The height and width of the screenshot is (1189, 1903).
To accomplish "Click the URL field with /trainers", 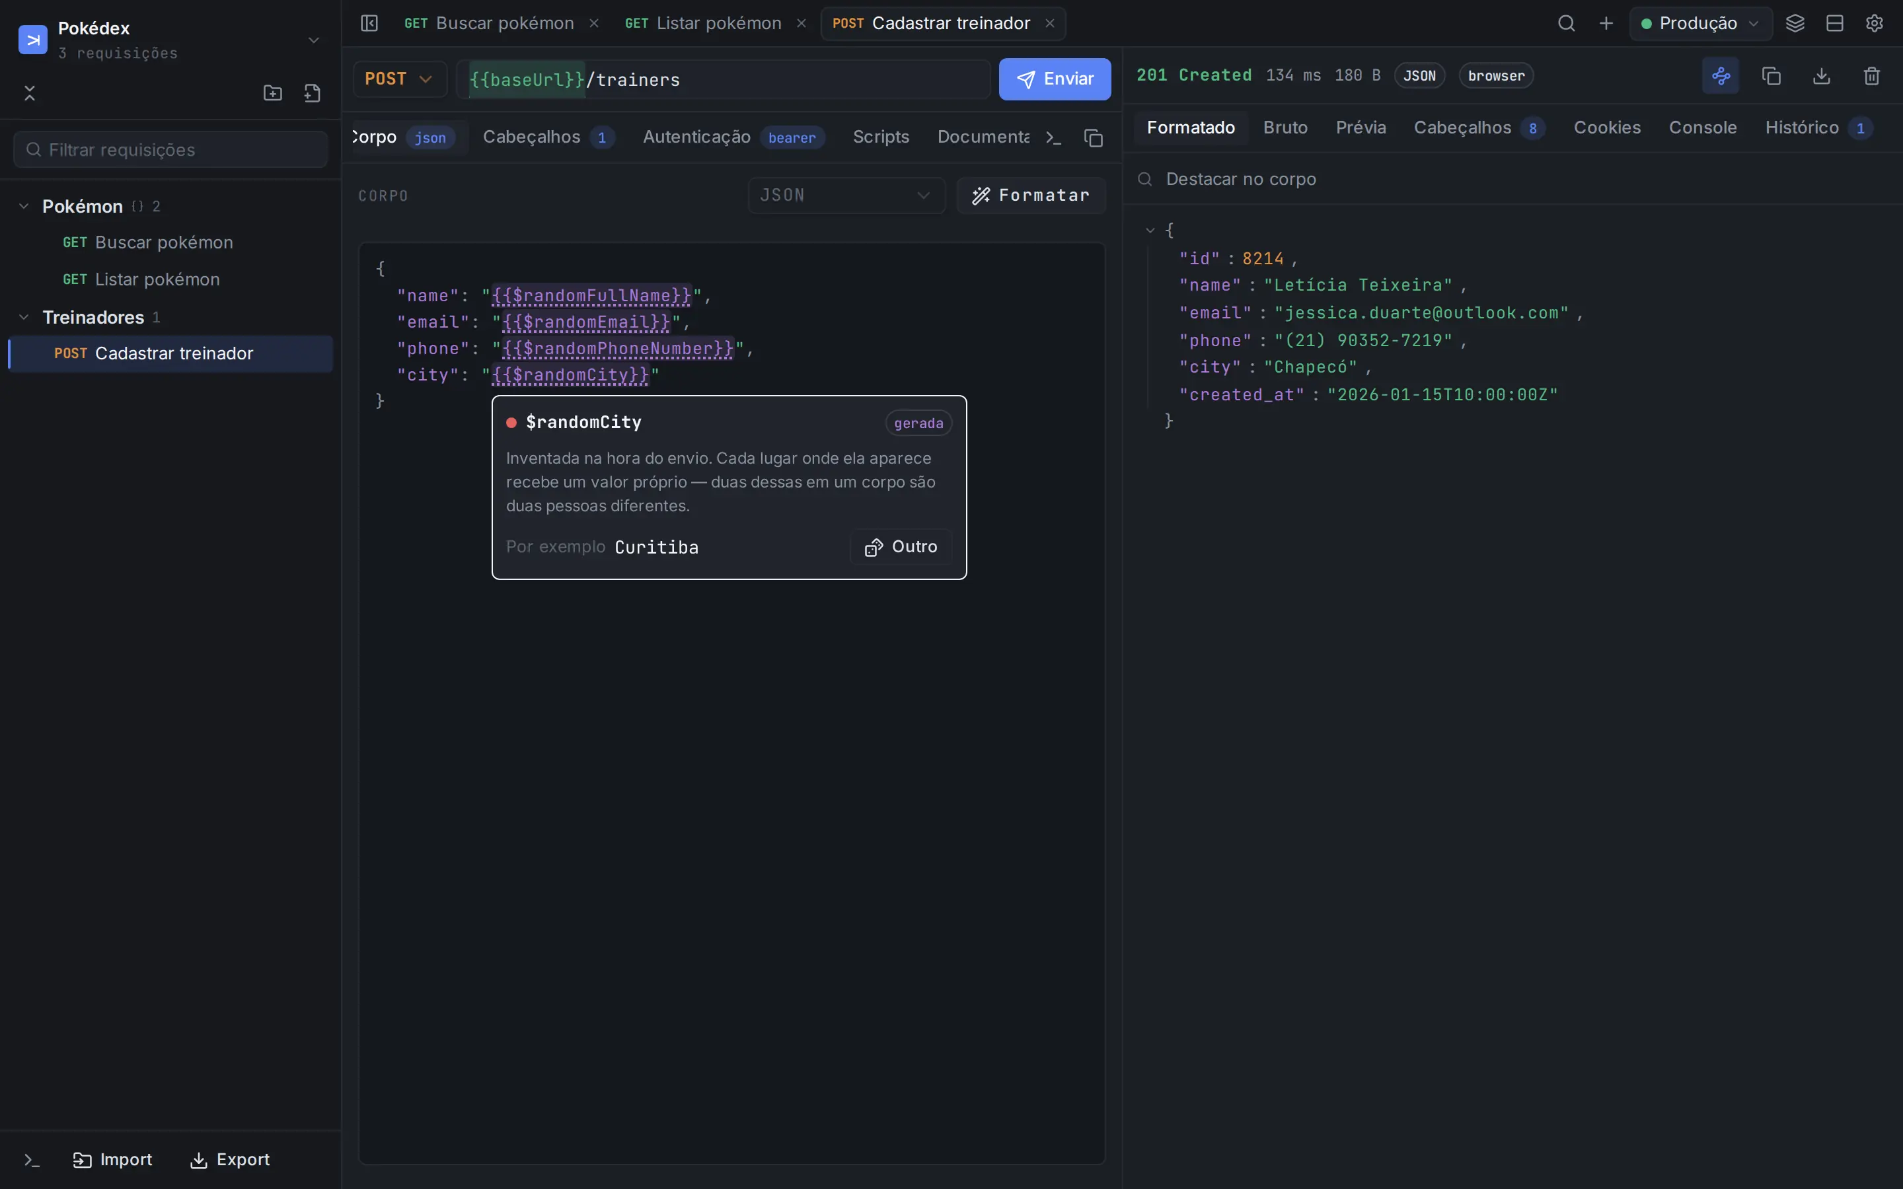I will point(723,79).
